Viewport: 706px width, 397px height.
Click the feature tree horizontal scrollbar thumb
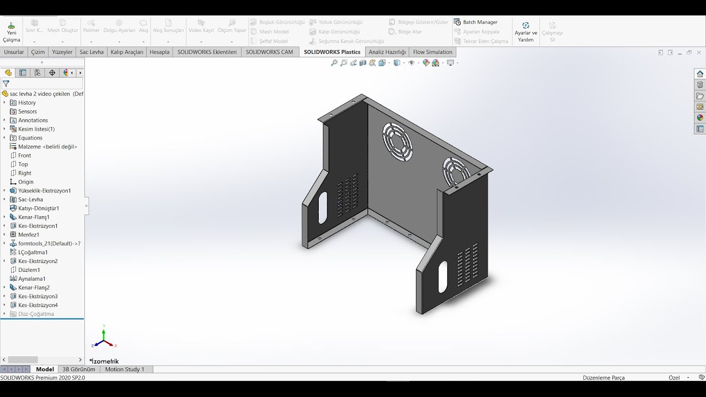22,360
